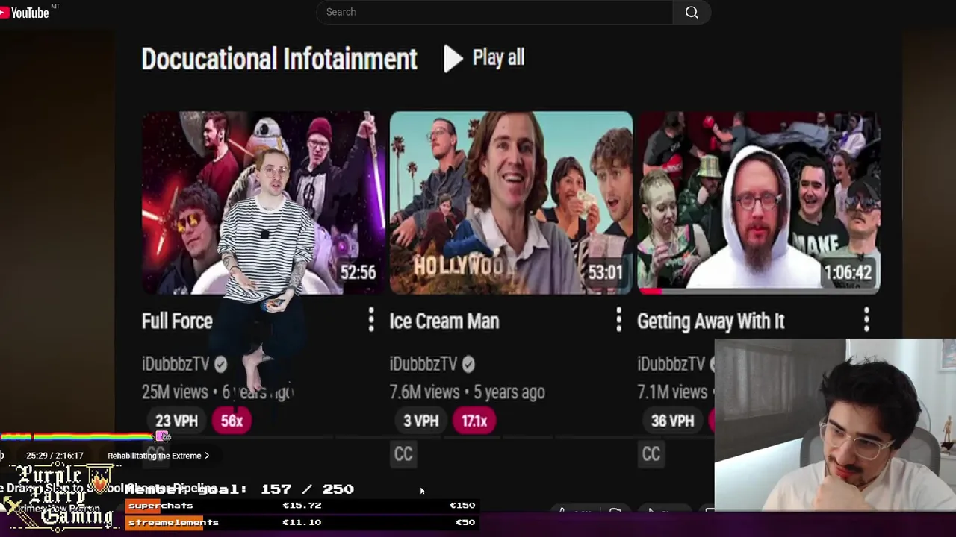
Task: Click the Full Force video title
Action: [177, 321]
